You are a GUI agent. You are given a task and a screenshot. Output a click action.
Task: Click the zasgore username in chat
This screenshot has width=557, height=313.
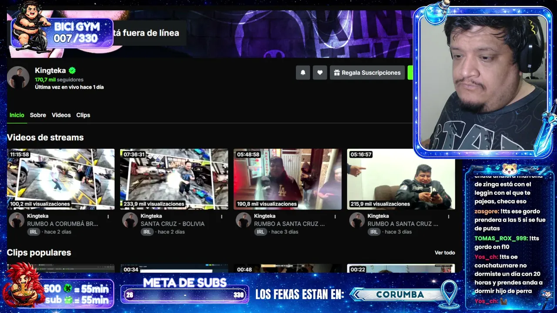487,211
